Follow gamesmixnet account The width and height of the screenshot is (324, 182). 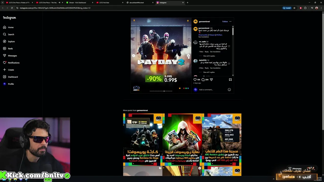225,21
